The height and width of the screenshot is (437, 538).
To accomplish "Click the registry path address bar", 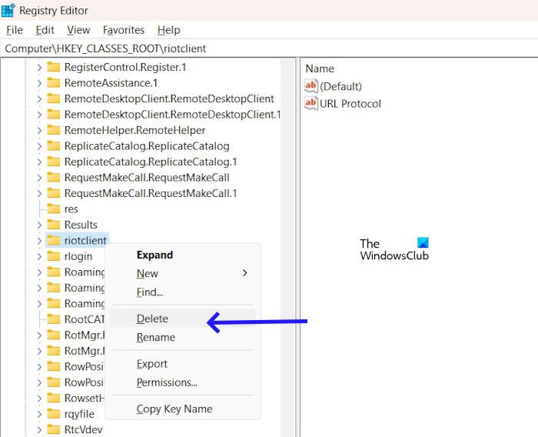I will click(x=269, y=48).
